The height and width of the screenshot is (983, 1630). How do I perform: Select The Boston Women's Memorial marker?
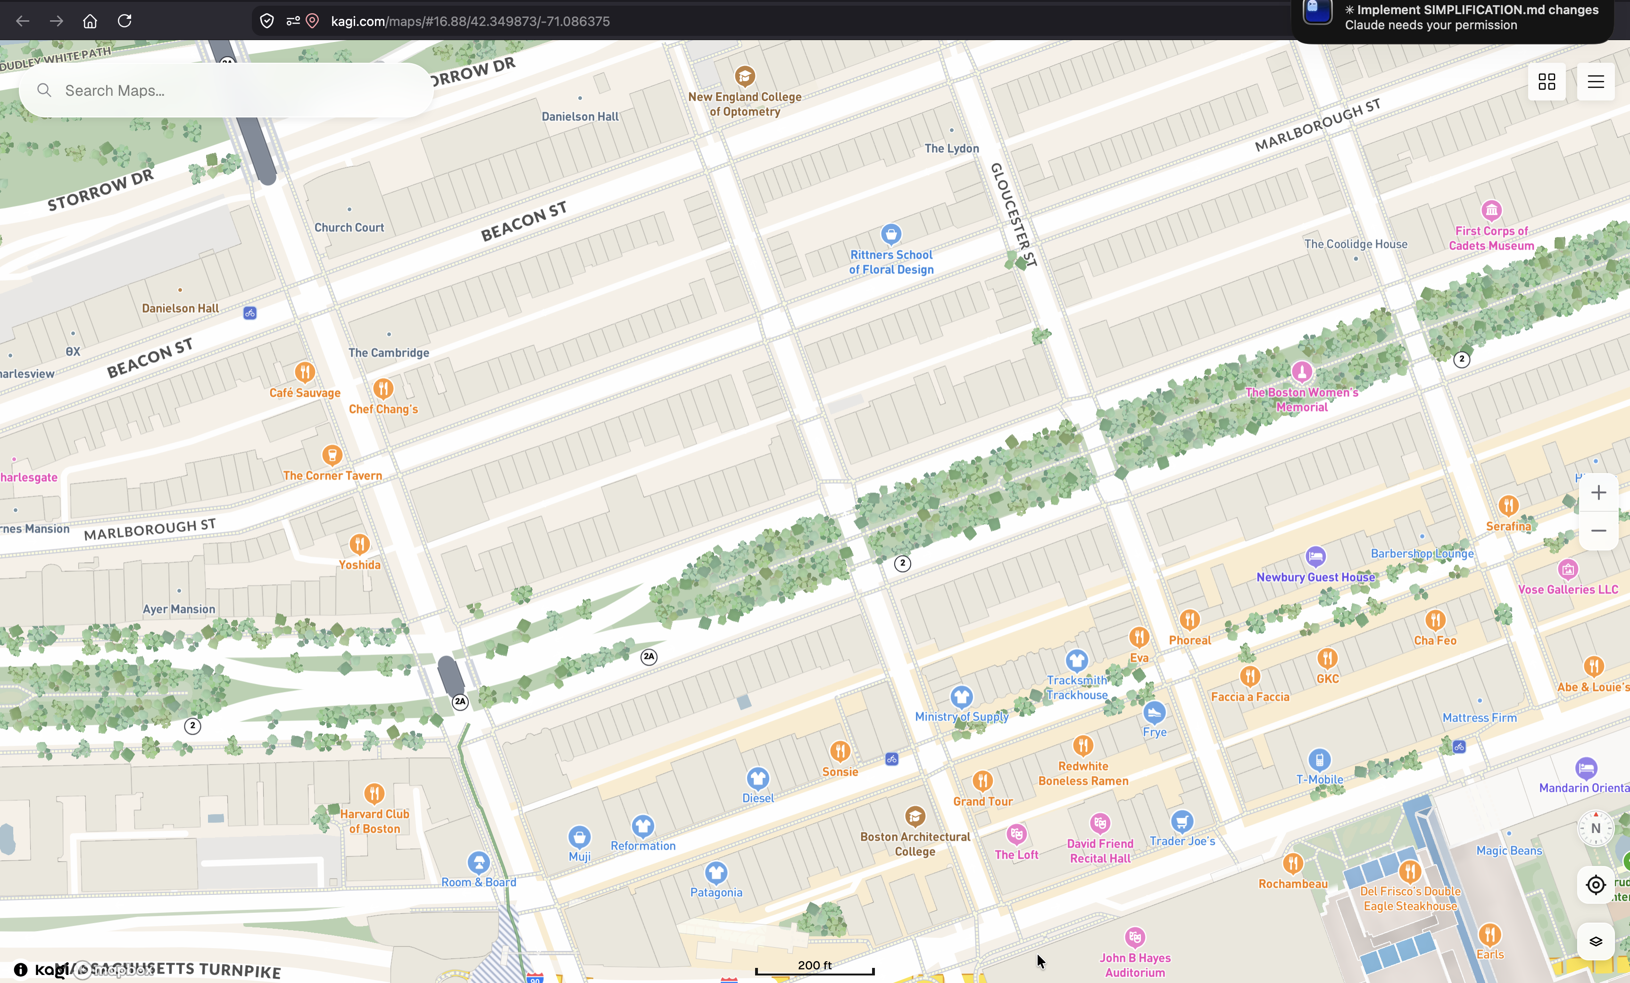coord(1302,372)
